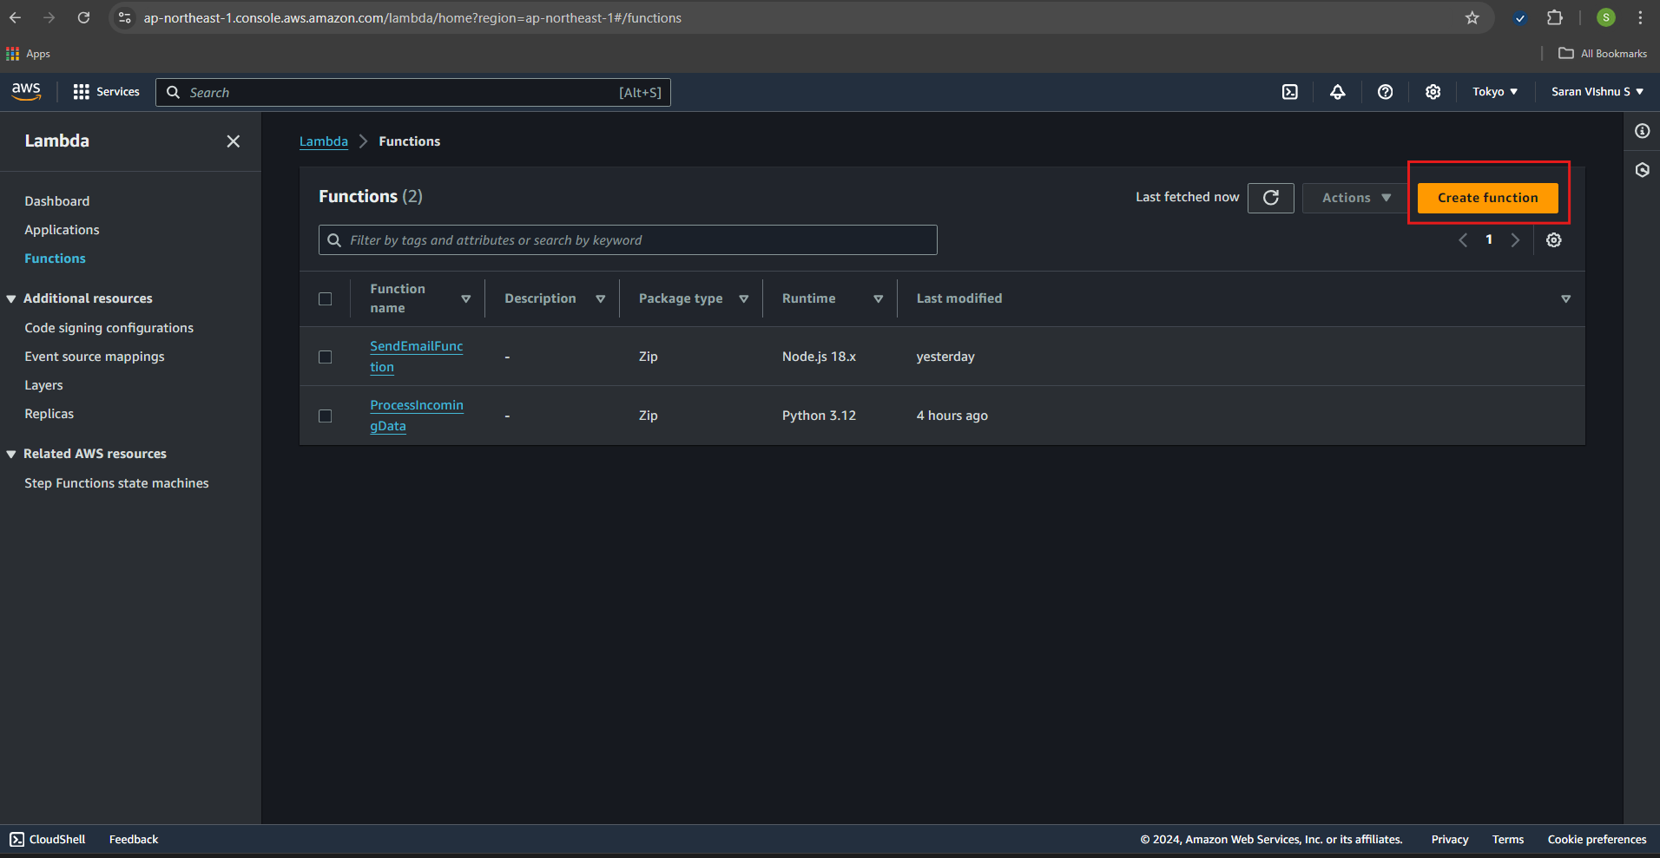Go to Dashboard in Lambda sidebar
1660x858 pixels.
tap(57, 201)
